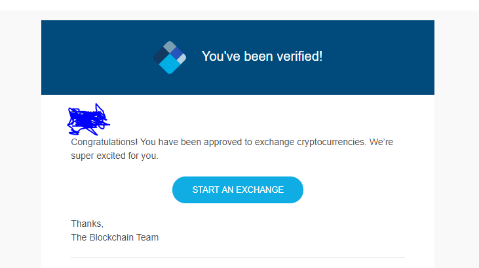Image resolution: width=479 pixels, height=268 pixels.
Task: Click the word "EXCHANGE" on the button
Action: click(261, 190)
